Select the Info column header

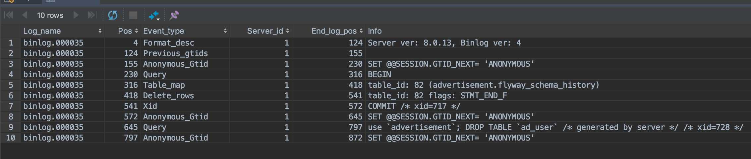[375, 31]
